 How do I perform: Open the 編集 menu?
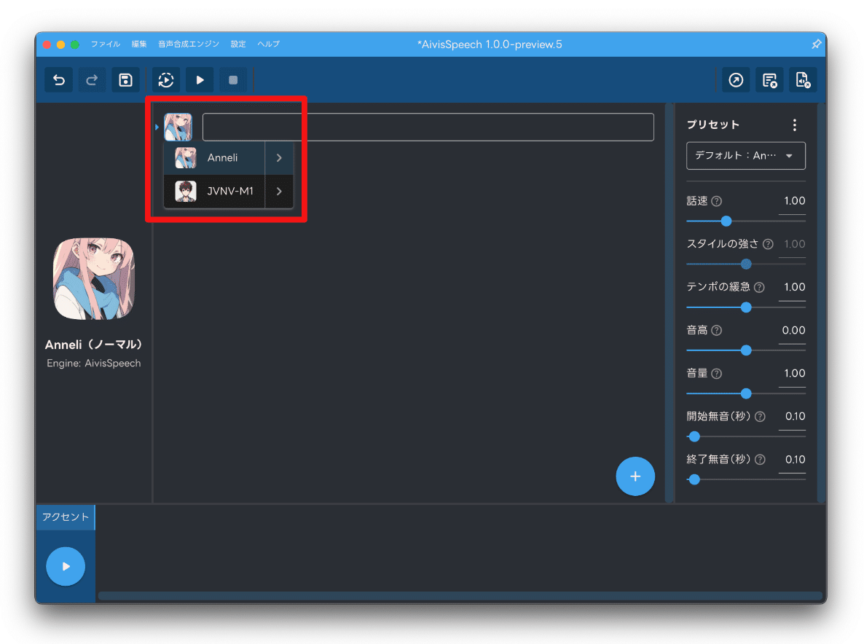point(139,44)
